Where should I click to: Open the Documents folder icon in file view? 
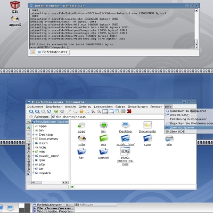pyautogui.click(x=148, y=125)
